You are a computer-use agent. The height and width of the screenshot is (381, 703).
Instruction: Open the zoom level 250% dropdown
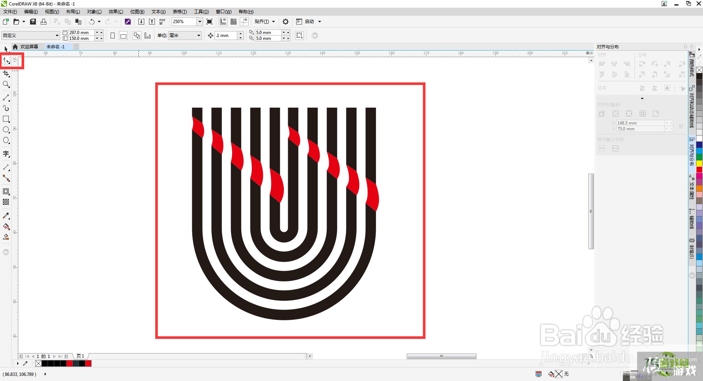pyautogui.click(x=200, y=22)
